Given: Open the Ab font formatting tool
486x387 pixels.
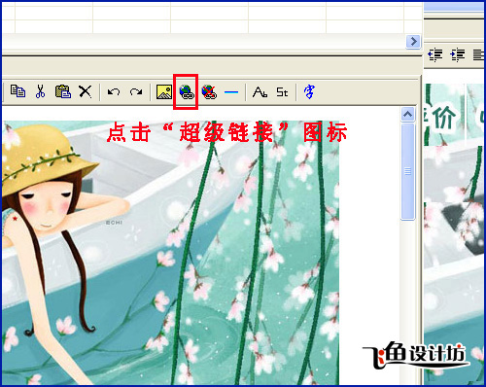Looking at the screenshot, I should [x=260, y=92].
